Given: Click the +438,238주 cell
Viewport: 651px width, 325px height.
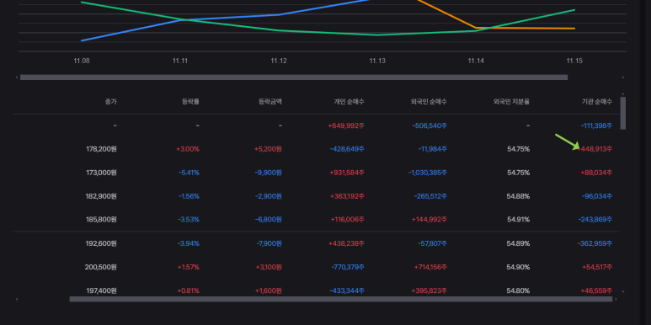Looking at the screenshot, I should tap(347, 243).
